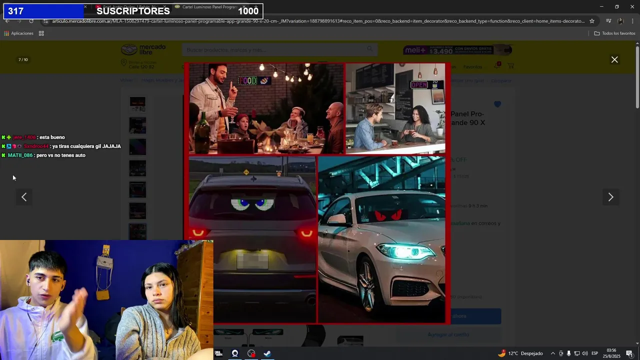Bookmark this page with the star icon
The image size is (640, 360).
pos(592,21)
